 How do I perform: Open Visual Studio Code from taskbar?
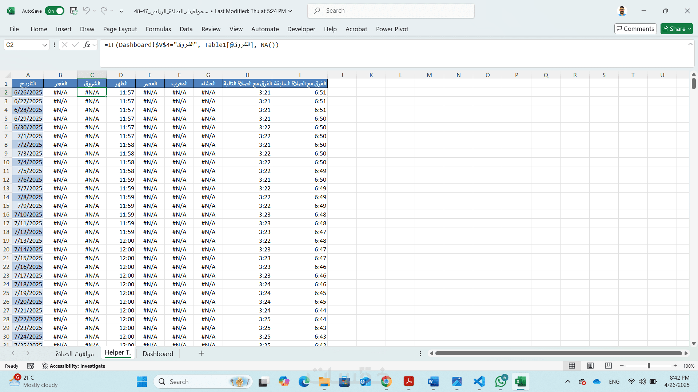pos(479,381)
